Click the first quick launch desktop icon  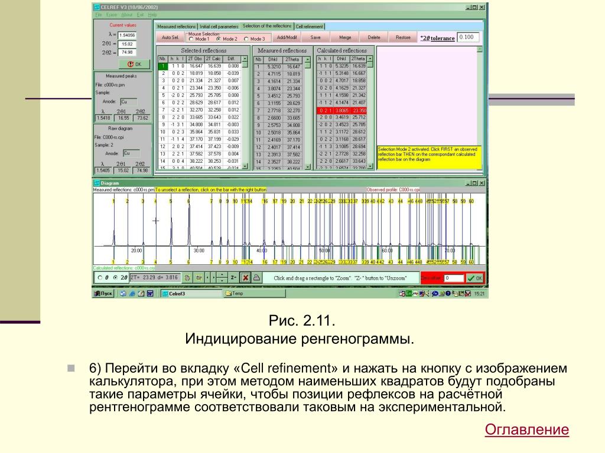[x=123, y=294]
